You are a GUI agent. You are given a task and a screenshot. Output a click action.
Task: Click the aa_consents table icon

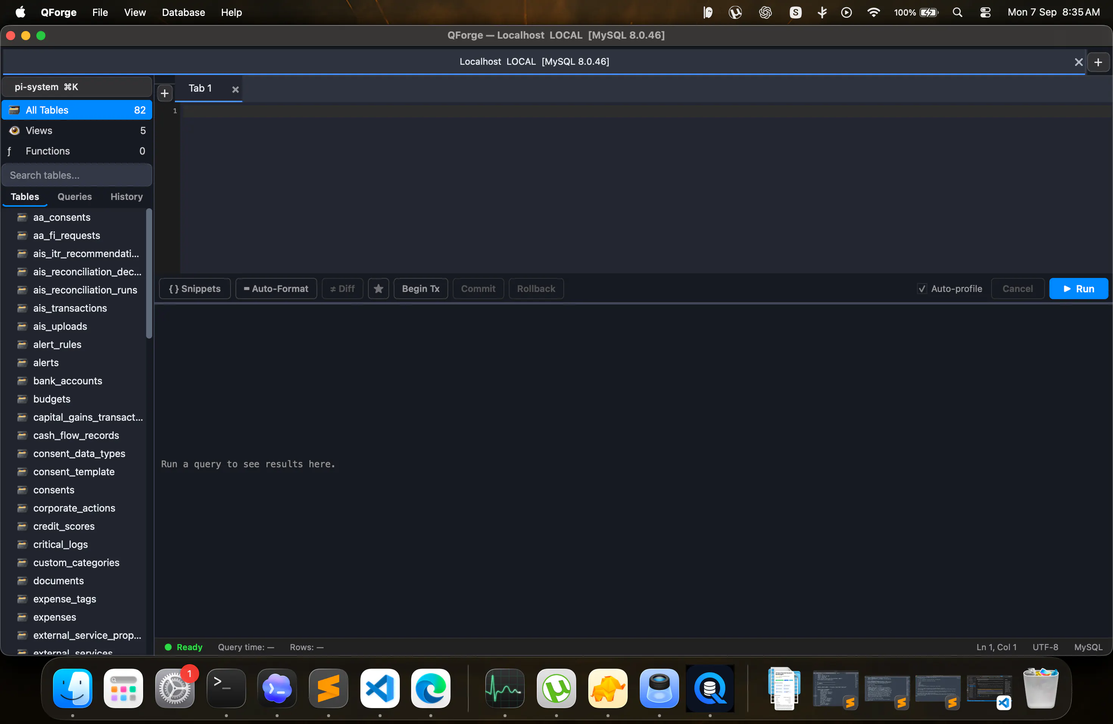(22, 217)
